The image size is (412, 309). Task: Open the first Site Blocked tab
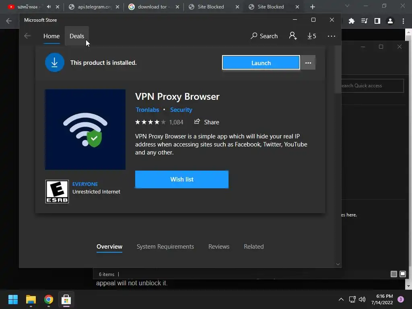[x=211, y=7]
